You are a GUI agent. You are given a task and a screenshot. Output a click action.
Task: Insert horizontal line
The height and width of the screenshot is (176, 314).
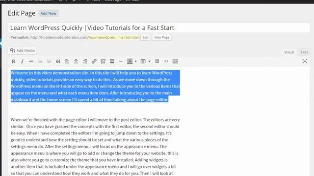121,61
